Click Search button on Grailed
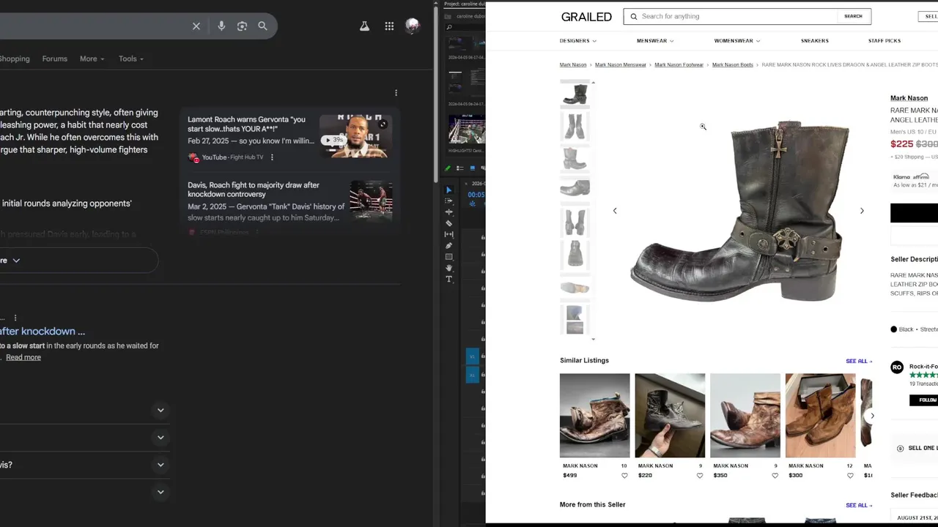Image resolution: width=938 pixels, height=527 pixels. coord(853,16)
